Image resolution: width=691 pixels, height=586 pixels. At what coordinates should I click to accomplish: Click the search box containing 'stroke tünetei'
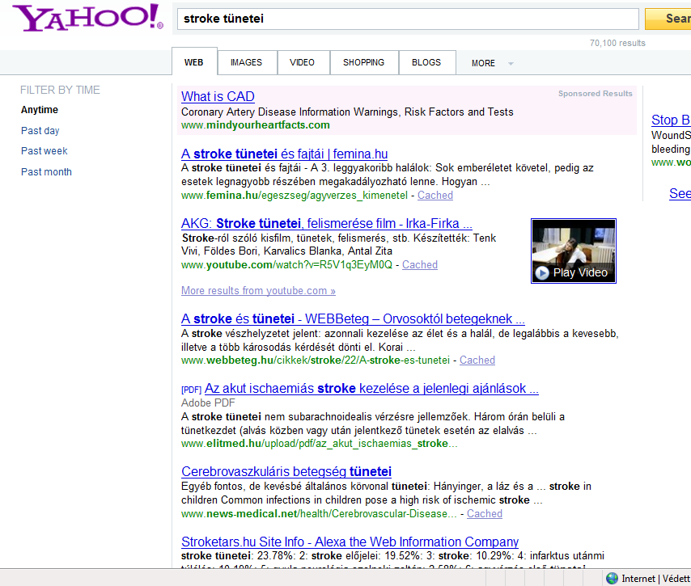tap(408, 19)
